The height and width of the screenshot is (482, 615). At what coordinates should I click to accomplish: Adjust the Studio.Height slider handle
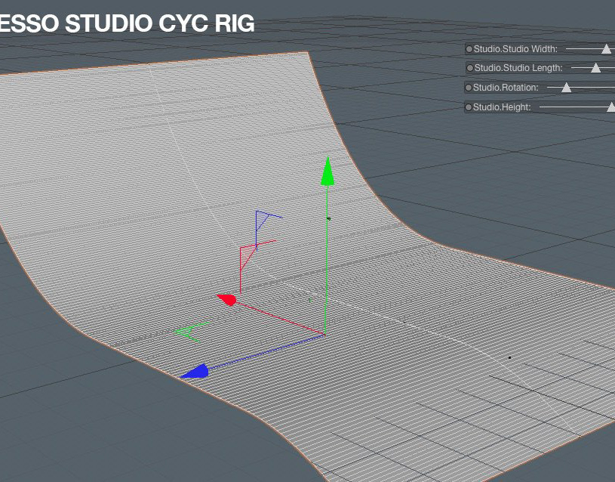[610, 107]
